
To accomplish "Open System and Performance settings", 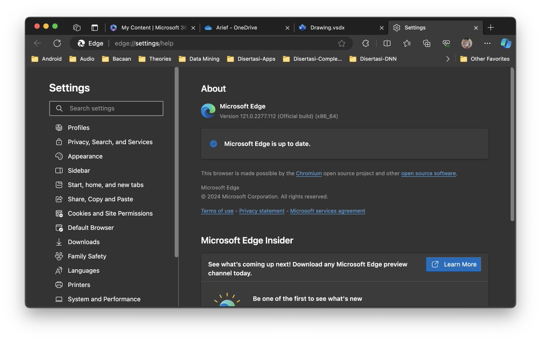I will click(97, 299).
